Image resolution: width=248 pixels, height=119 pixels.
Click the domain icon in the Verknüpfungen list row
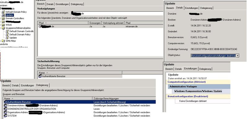40,27
